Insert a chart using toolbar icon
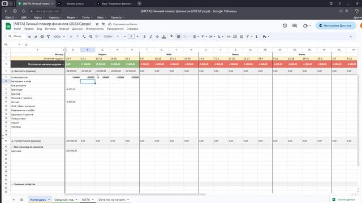The height and width of the screenshot is (203, 362). click(242, 37)
